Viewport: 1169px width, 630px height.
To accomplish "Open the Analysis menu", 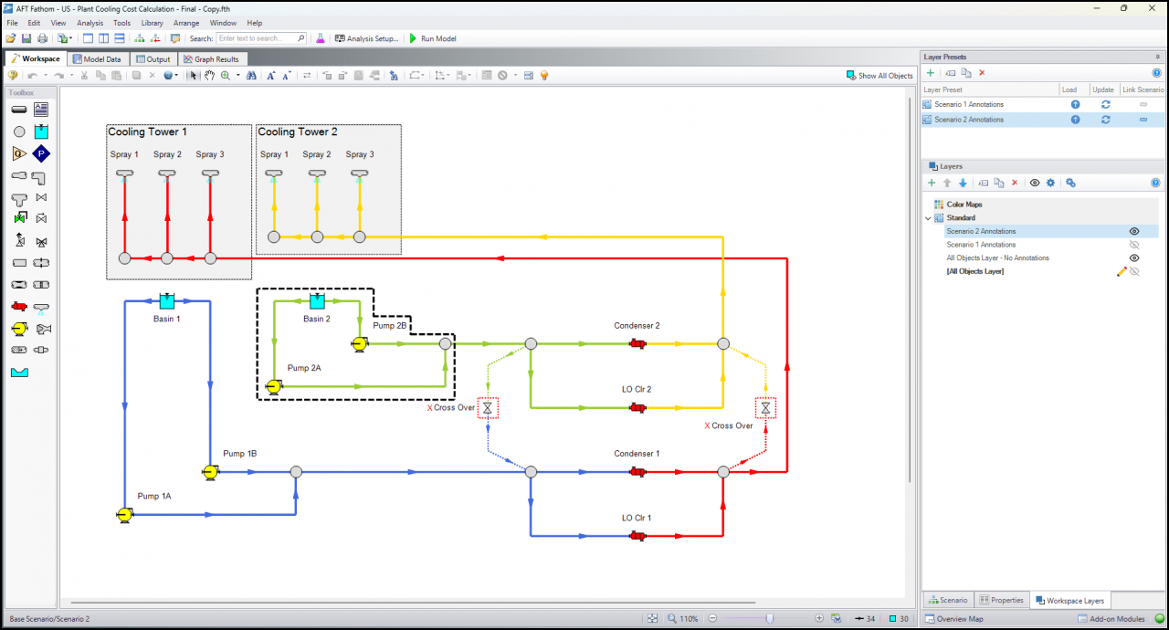I will point(90,23).
